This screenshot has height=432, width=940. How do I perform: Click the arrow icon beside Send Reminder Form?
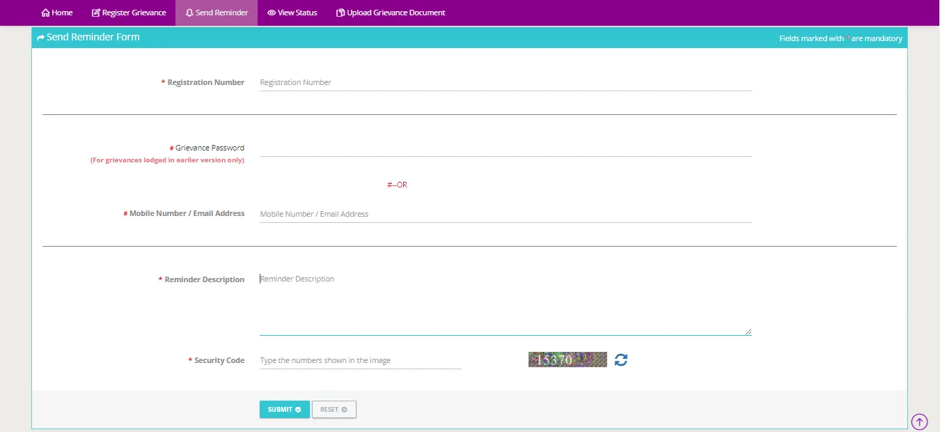41,38
